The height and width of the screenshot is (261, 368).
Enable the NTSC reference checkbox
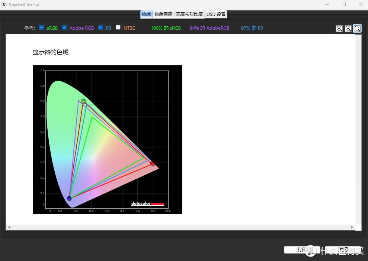pos(118,27)
